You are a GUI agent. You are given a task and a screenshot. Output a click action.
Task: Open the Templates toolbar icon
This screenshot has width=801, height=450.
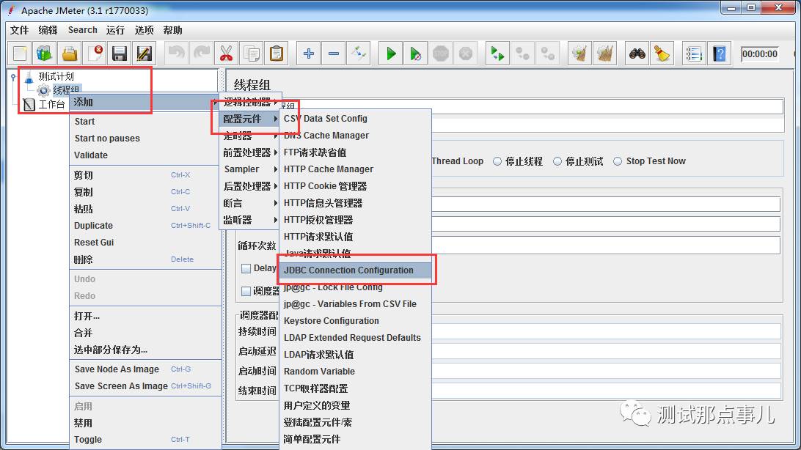(45, 54)
